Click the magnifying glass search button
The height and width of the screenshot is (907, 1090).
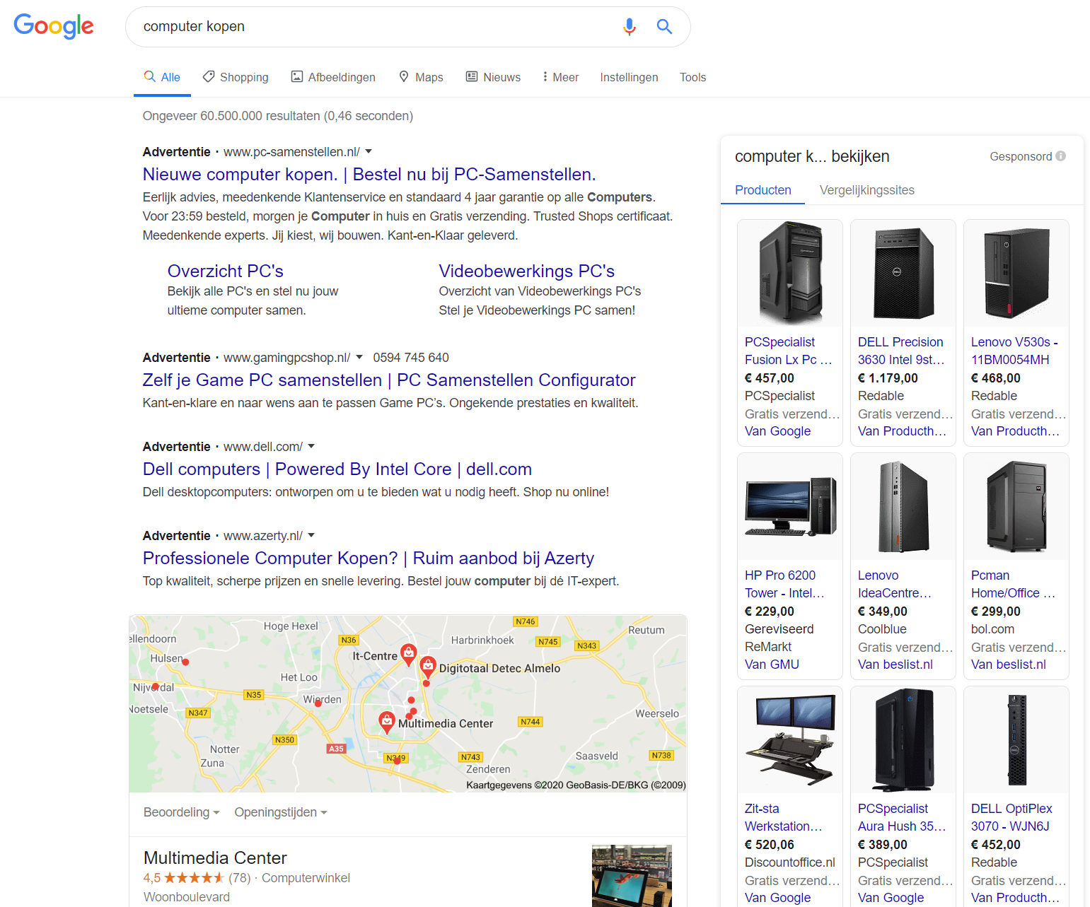pos(664,27)
